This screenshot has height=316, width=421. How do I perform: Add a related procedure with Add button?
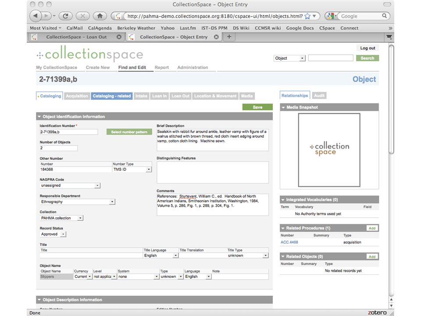point(372,228)
